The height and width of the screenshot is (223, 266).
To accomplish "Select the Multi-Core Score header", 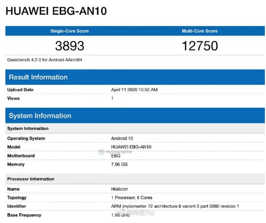I will point(200,31).
